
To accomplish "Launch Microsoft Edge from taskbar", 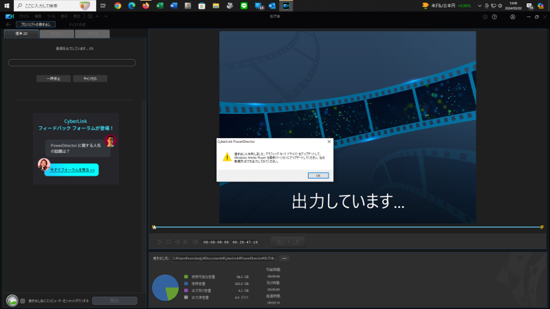I will (131, 5).
